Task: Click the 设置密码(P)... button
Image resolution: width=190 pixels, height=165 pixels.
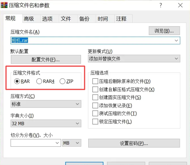Action: coord(134,143)
